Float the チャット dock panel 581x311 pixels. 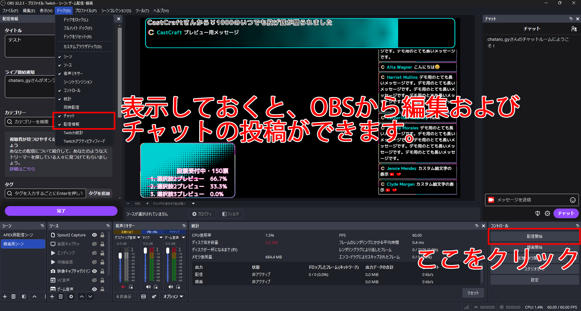click(x=571, y=19)
